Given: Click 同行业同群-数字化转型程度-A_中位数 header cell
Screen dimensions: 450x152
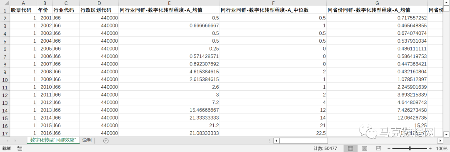Looking at the screenshot, I should pos(273,10).
